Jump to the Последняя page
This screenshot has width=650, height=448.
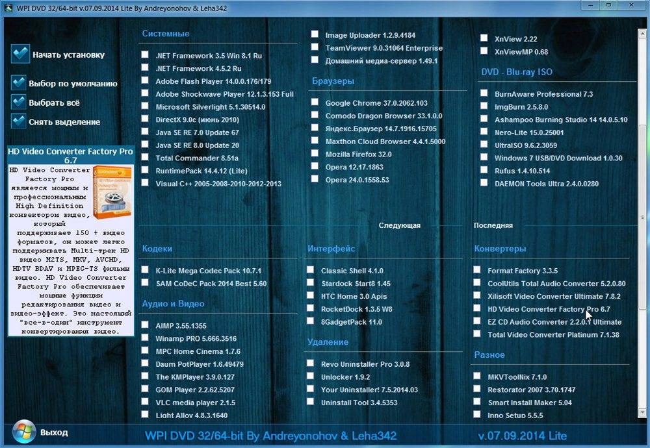tap(493, 225)
